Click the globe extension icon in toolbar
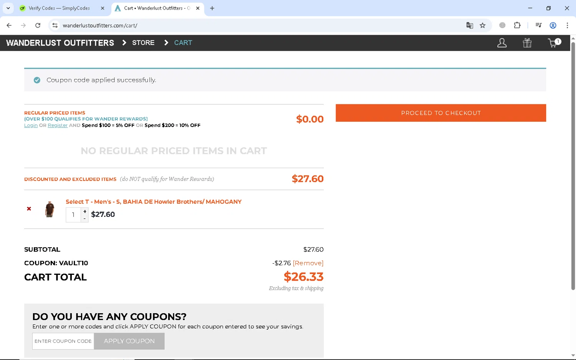Image resolution: width=576 pixels, height=360 pixels. click(x=502, y=25)
